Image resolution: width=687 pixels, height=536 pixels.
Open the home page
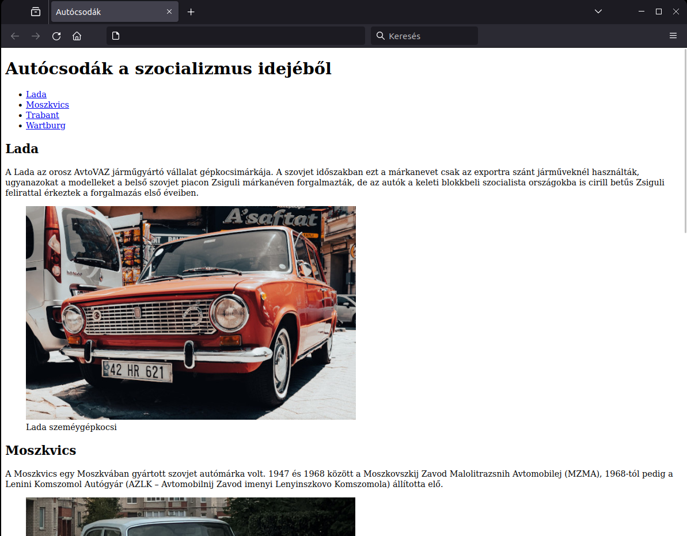77,36
